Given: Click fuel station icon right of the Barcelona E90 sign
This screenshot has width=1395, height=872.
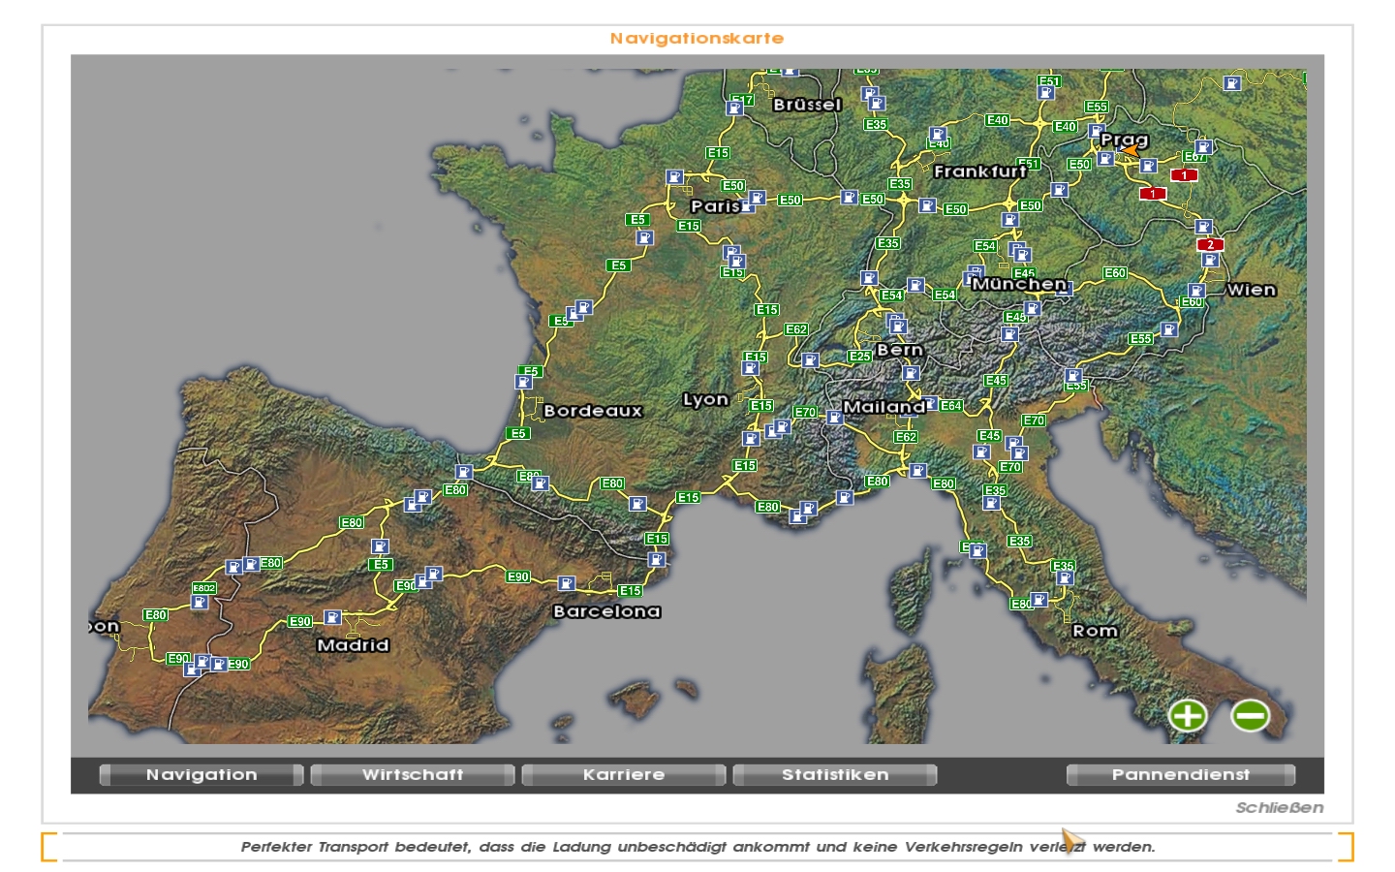Looking at the screenshot, I should (567, 583).
